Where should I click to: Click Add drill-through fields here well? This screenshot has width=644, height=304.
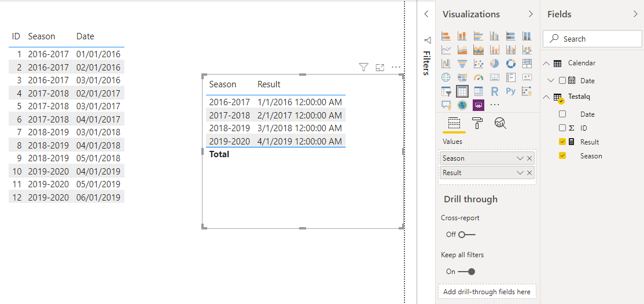point(487,292)
